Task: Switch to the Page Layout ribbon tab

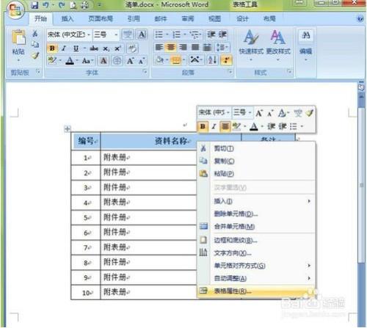Action: click(x=101, y=18)
